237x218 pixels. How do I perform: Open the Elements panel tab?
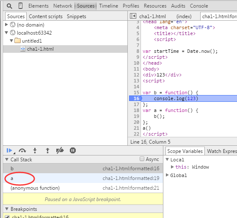coord(39,6)
